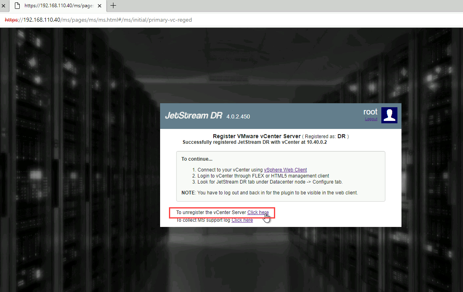Click the root username label

370,112
